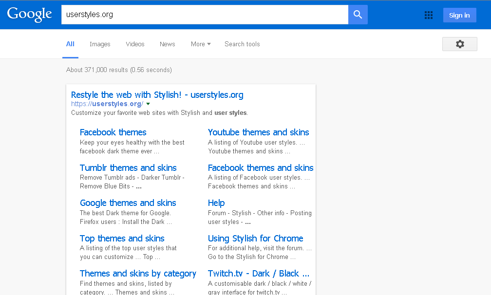491x295 pixels.
Task: Open Google themes and skins sitelink
Action: 128,203
